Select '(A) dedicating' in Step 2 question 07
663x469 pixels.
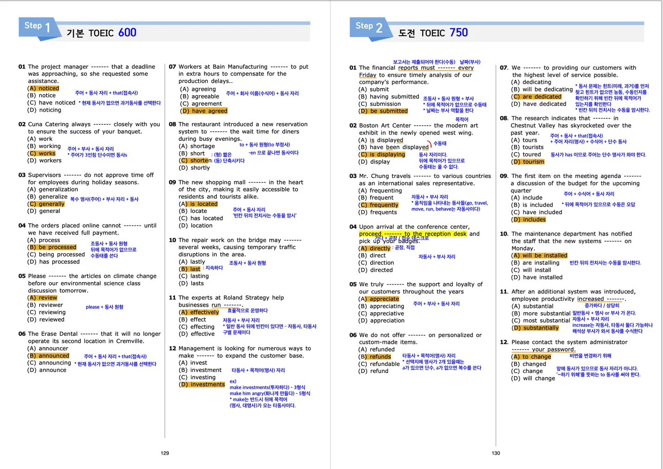point(531,82)
